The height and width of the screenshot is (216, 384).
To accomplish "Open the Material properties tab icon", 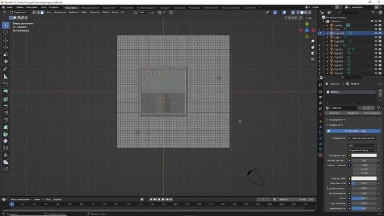I will [320, 155].
